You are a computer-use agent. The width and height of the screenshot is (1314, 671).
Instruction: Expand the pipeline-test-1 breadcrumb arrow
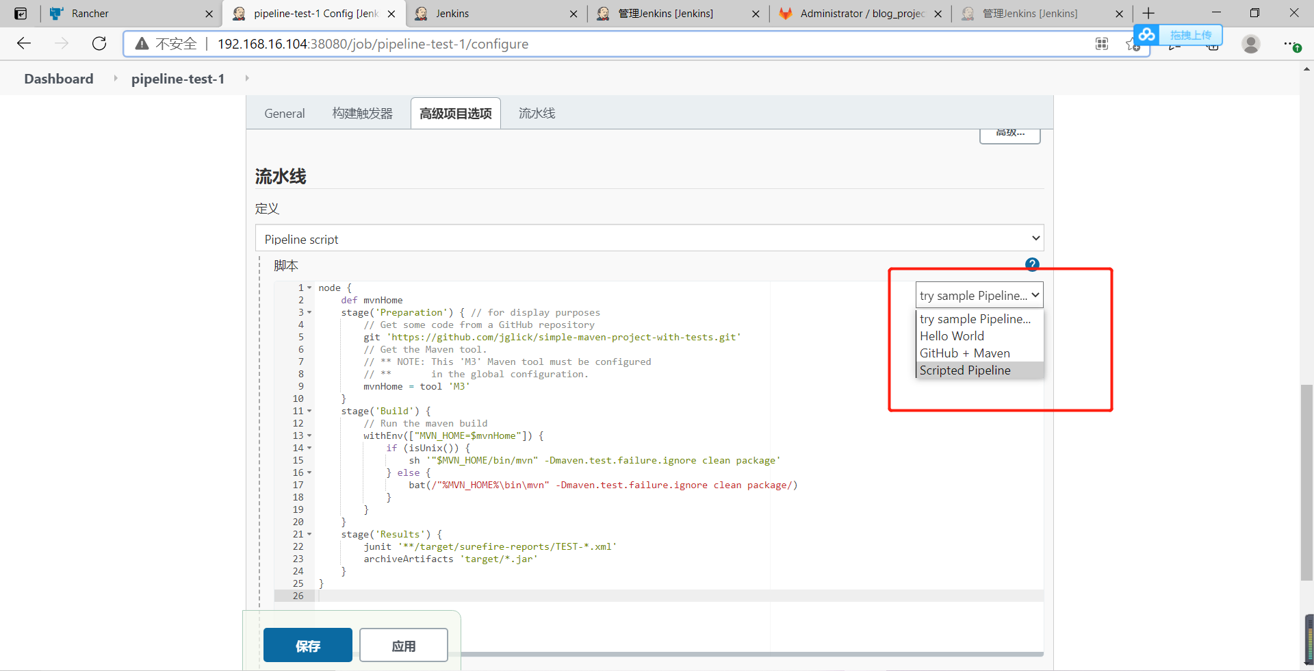click(x=247, y=79)
